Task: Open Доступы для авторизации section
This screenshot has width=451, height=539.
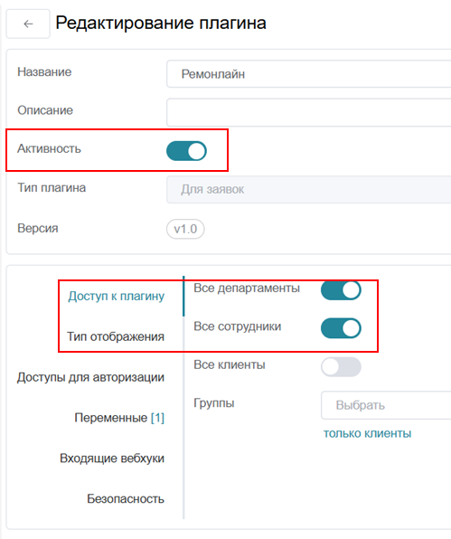Action: pyautogui.click(x=90, y=377)
